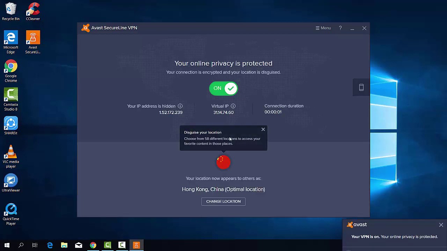The width and height of the screenshot is (447, 251).
Task: Open Avast SecureLine desktop shortcut
Action: pyautogui.click(x=33, y=43)
